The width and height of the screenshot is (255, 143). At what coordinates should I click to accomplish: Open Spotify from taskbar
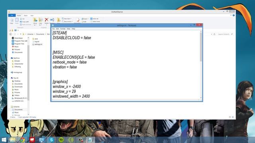pos(61,140)
